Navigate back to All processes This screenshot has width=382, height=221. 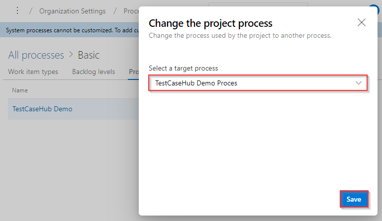coord(36,55)
